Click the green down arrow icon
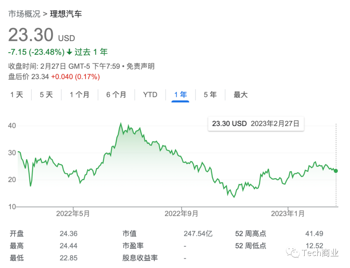 pyautogui.click(x=69, y=52)
